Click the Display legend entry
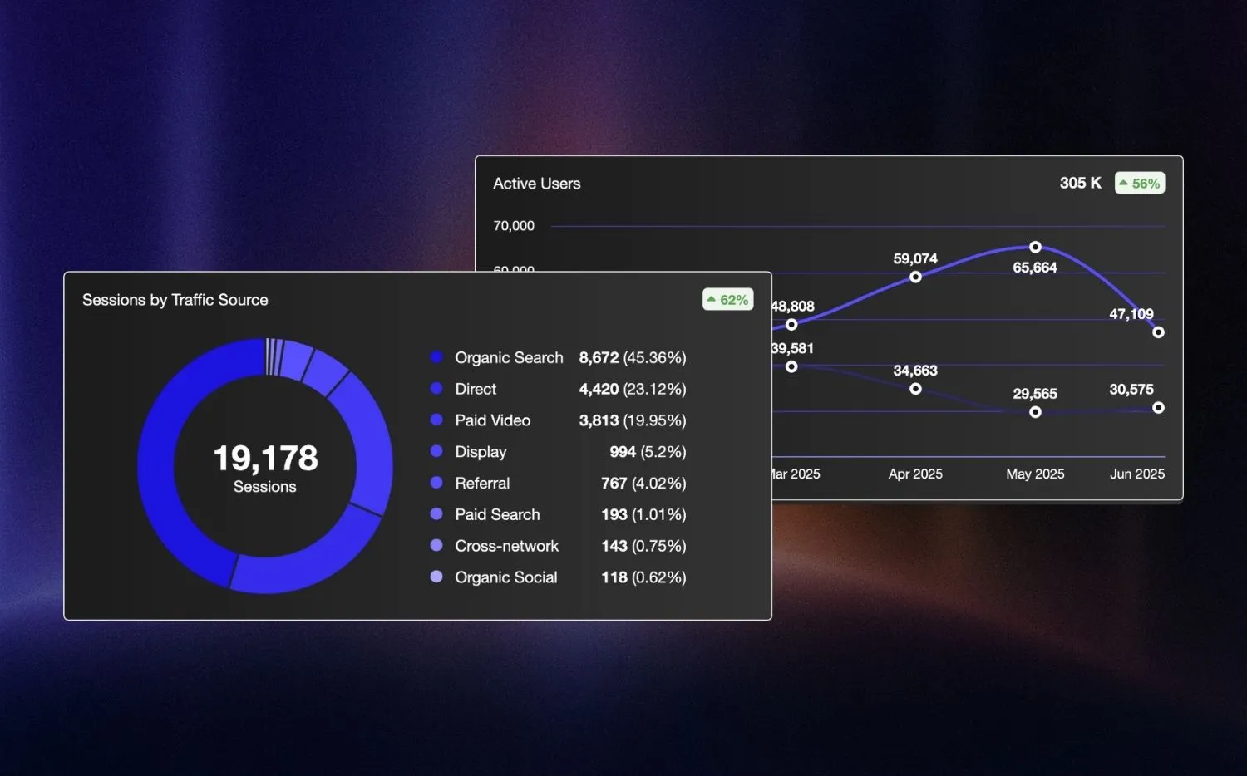The height and width of the screenshot is (776, 1247). 481,452
